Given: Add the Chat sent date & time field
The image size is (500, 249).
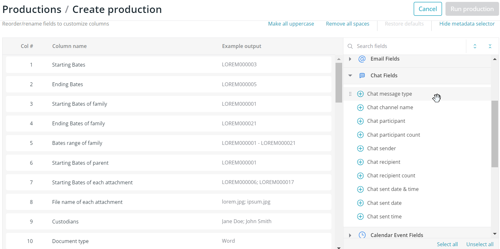Looking at the screenshot, I should (x=360, y=189).
